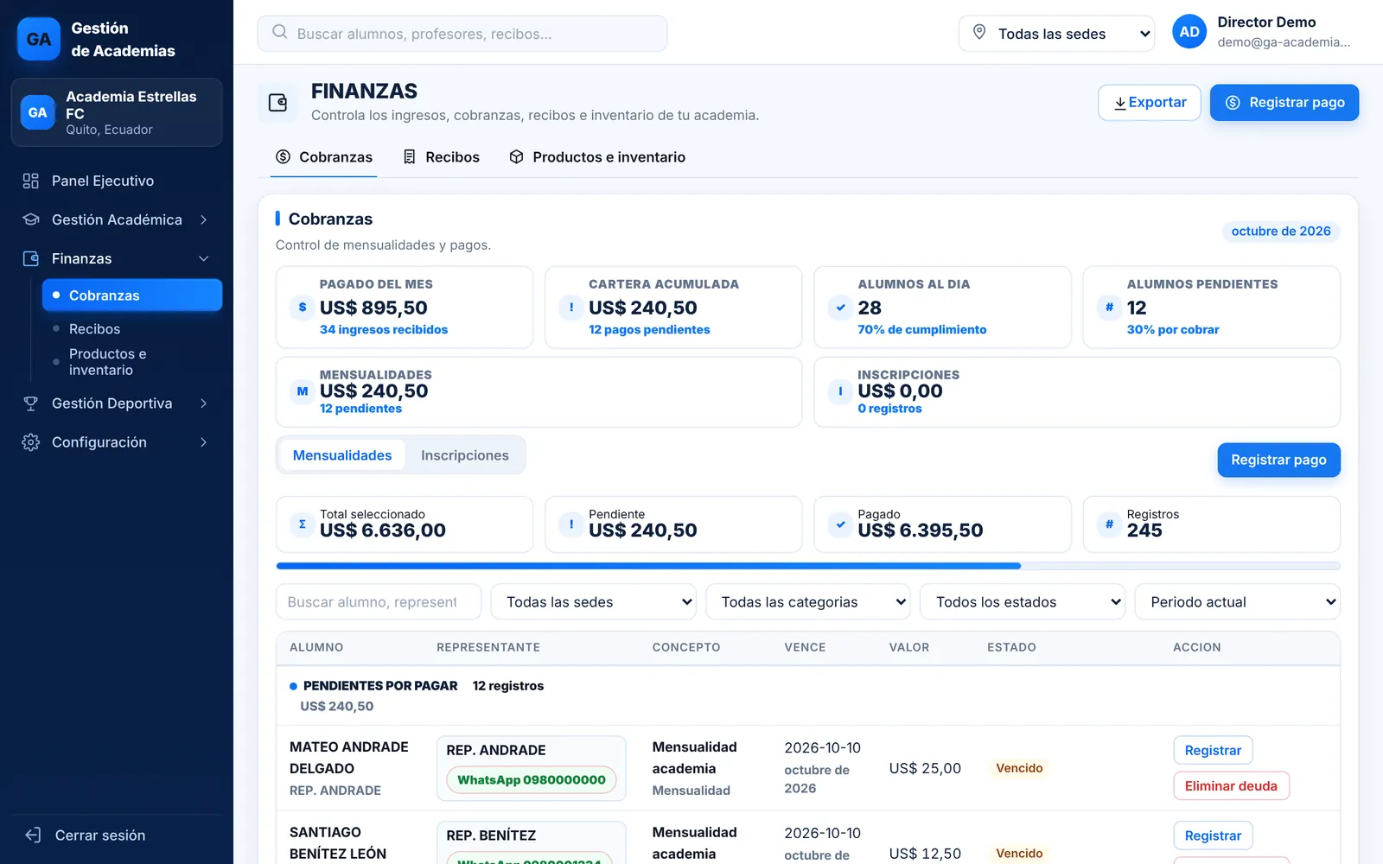Click the Configuración gear icon
This screenshot has width=1383, height=864.
(x=31, y=442)
